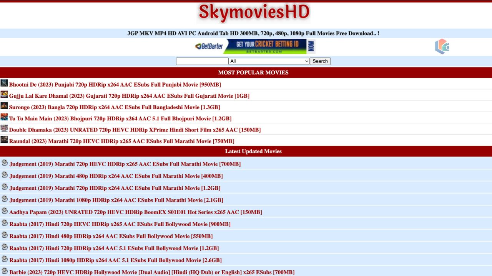Open Judgement 720p HEVC [700MB] link
The image size is (492, 276).
[x=125, y=164]
